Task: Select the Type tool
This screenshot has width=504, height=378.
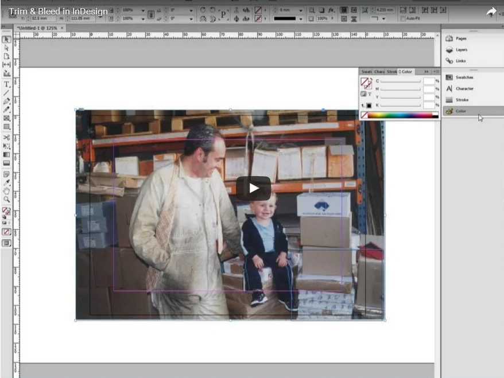Action: pyautogui.click(x=6, y=84)
